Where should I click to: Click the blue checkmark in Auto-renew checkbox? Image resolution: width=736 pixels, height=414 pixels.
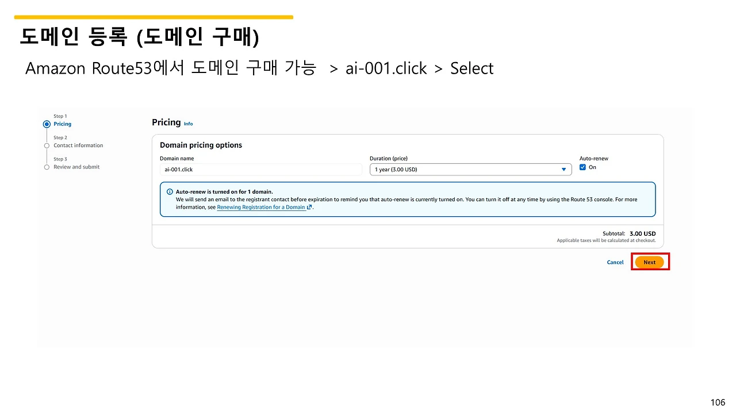coord(582,167)
